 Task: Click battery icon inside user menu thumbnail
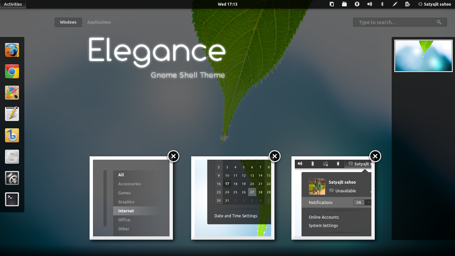pos(338,164)
